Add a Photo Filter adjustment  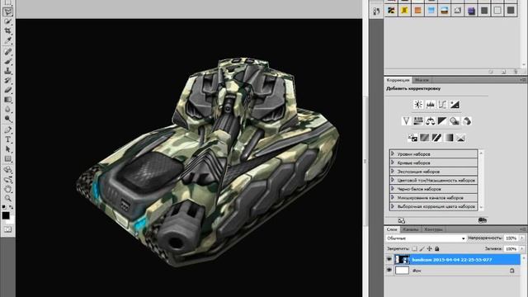[455, 121]
